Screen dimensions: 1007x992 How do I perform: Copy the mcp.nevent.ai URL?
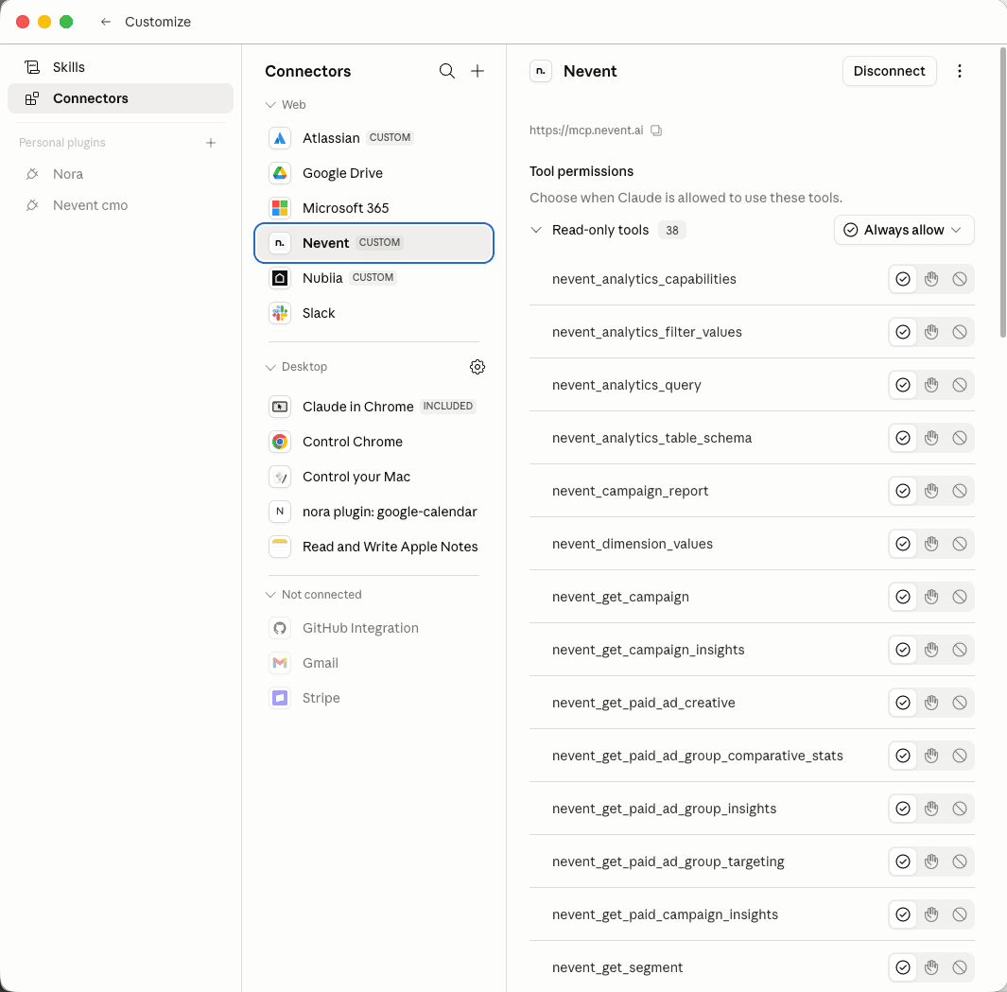click(x=655, y=131)
